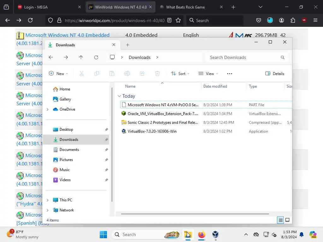Toggle the Details pane button

pos(275,73)
